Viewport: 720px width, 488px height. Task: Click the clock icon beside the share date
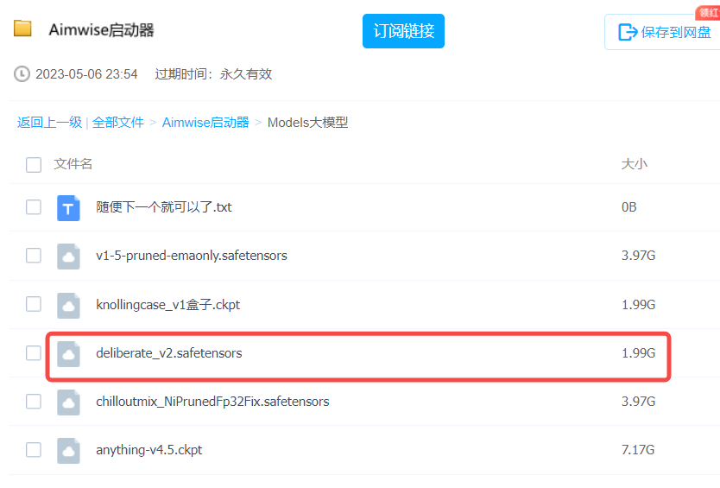pyautogui.click(x=22, y=74)
